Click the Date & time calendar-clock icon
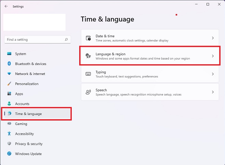The image size is (225, 165). 88,38
